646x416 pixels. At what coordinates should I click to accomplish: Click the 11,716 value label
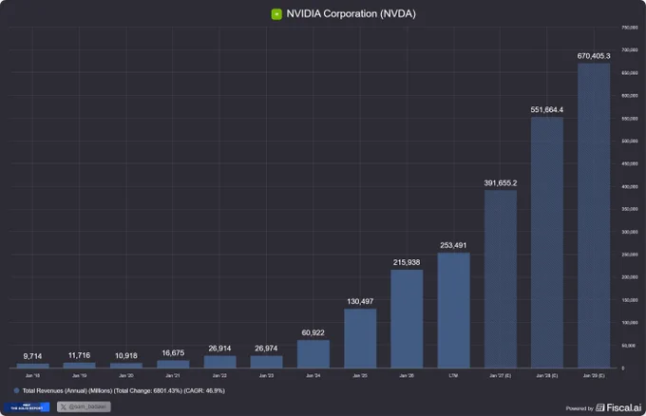click(79, 355)
